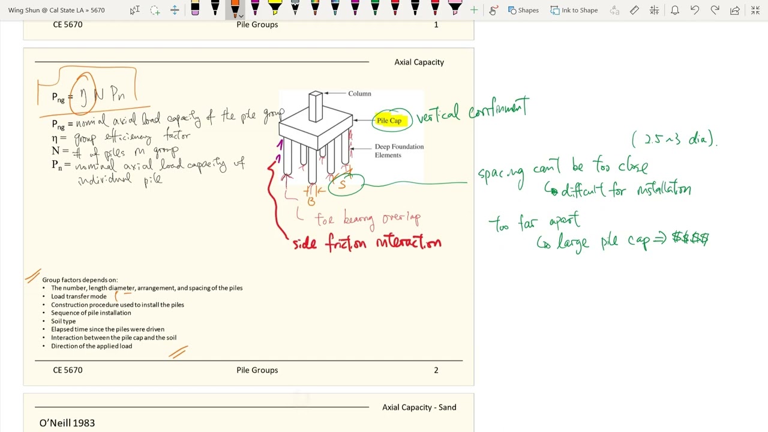Click the 'Axial Capacity - Sand' heading

pos(419,407)
